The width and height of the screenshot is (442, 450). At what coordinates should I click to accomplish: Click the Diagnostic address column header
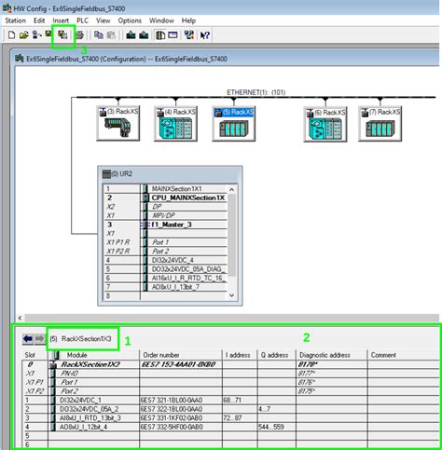331,355
